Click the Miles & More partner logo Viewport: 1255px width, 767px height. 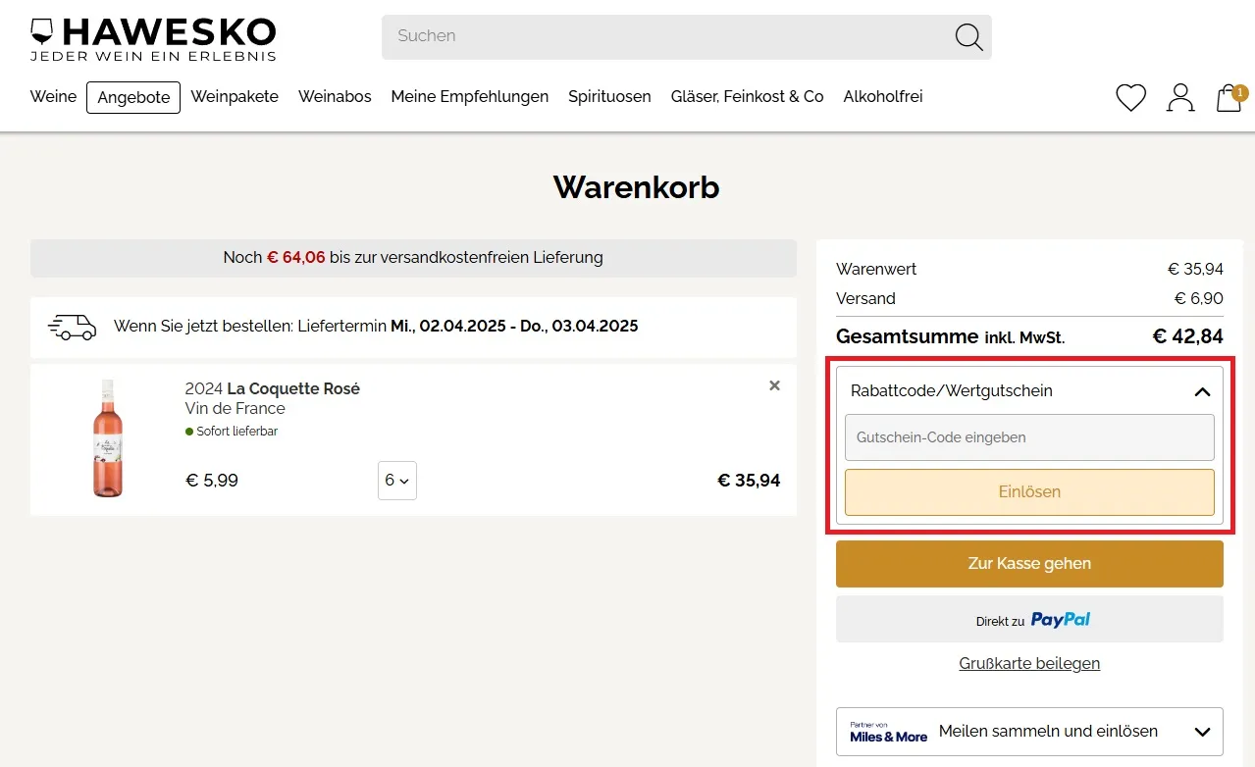[x=888, y=732]
